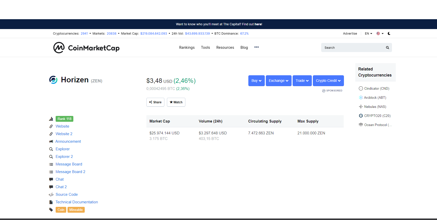Screen dimensions: 437x220
Task: Open the Tools menu
Action: click(x=205, y=47)
